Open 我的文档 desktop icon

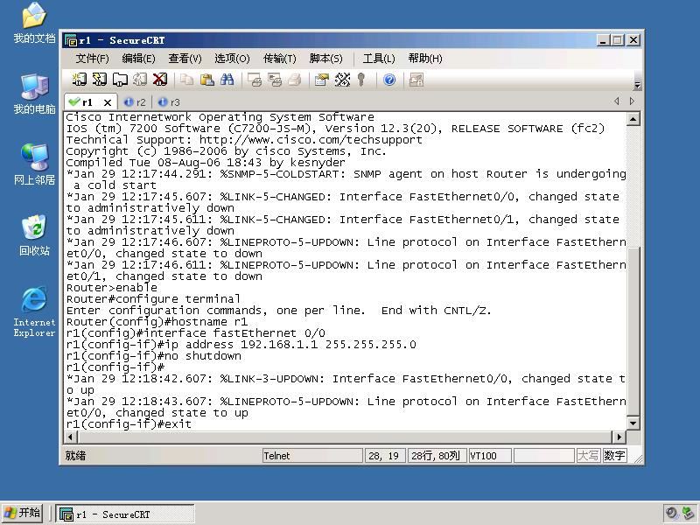click(x=34, y=23)
